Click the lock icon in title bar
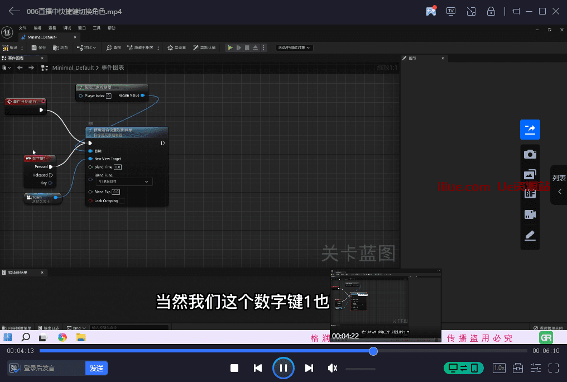 491,11
